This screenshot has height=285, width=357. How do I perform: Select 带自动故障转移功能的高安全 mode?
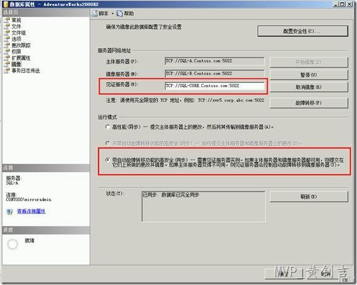click(108, 160)
